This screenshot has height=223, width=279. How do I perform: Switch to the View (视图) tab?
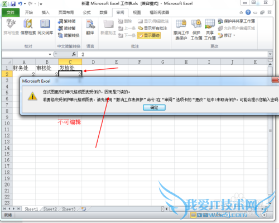coord(137,12)
